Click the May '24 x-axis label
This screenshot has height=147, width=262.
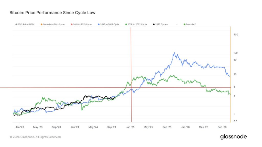[93, 127]
